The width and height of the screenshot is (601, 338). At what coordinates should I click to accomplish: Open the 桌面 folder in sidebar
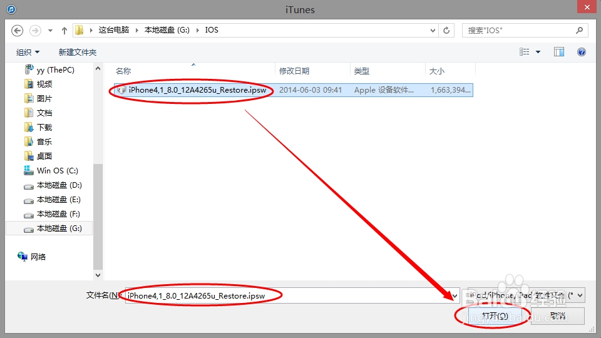click(x=44, y=156)
